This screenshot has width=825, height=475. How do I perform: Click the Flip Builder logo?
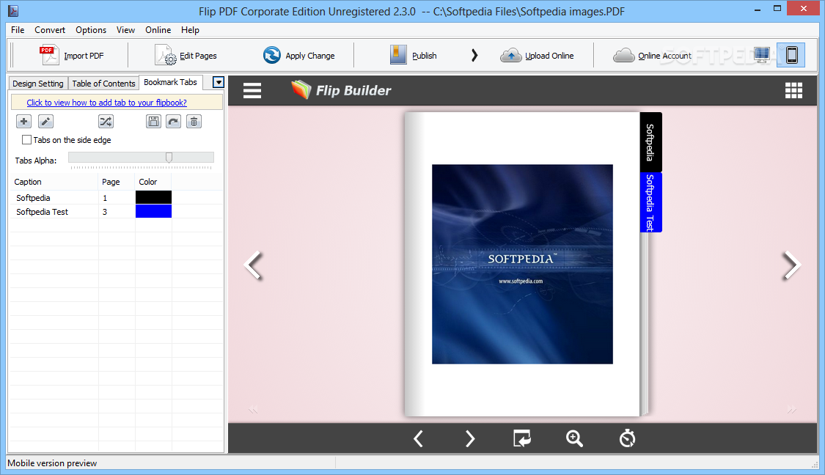(341, 90)
